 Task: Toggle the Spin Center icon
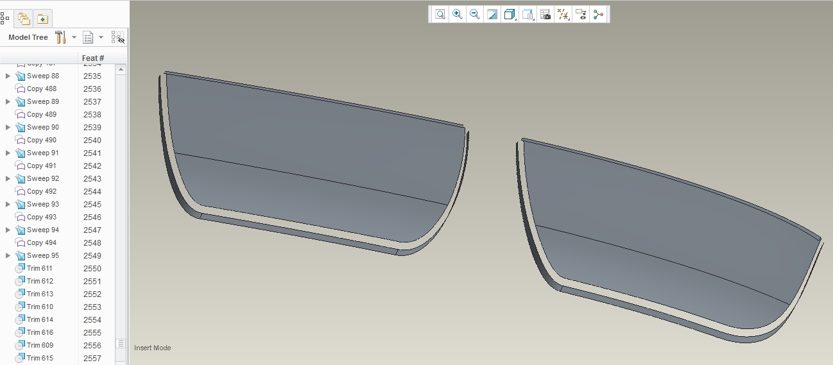(598, 14)
